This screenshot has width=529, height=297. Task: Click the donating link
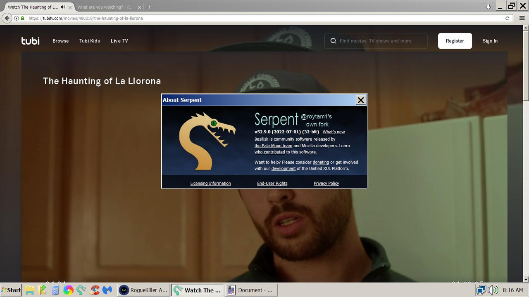tap(321, 162)
